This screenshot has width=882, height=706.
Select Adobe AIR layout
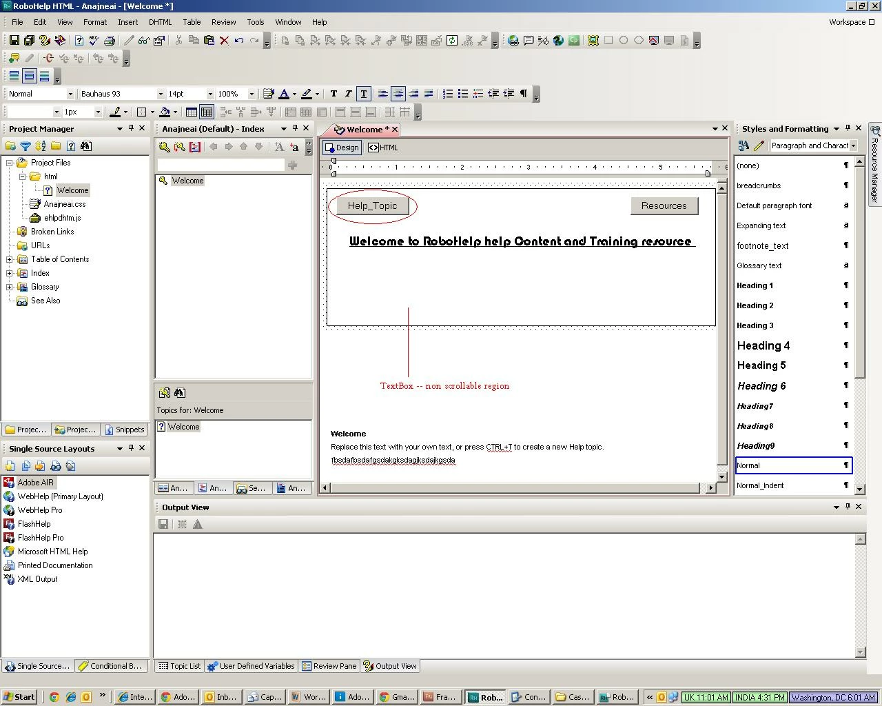coord(29,483)
